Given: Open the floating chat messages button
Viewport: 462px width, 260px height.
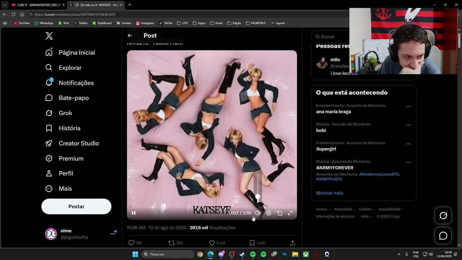Looking at the screenshot, I should coord(443,236).
